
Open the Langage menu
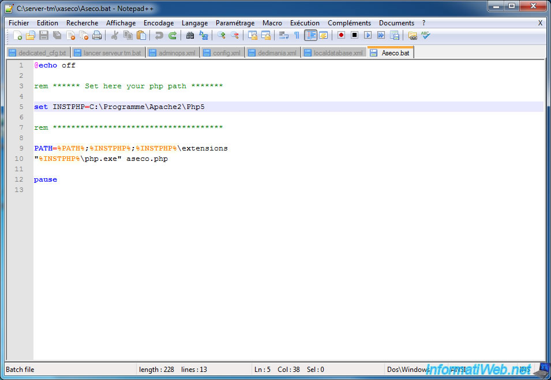tap(196, 23)
